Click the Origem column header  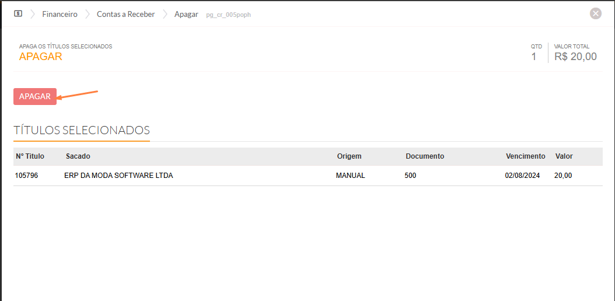(349, 156)
